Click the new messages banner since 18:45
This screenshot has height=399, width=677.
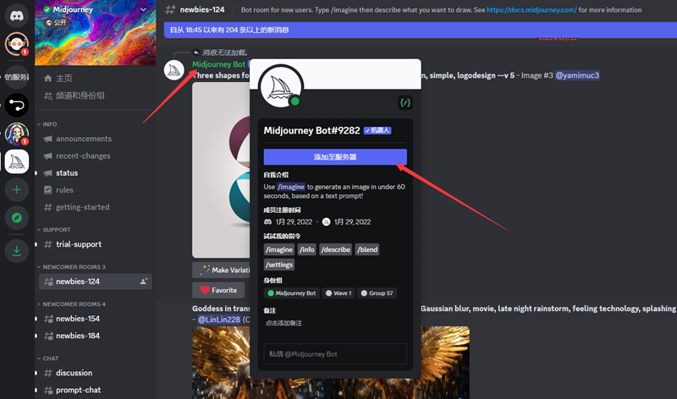tap(420, 30)
